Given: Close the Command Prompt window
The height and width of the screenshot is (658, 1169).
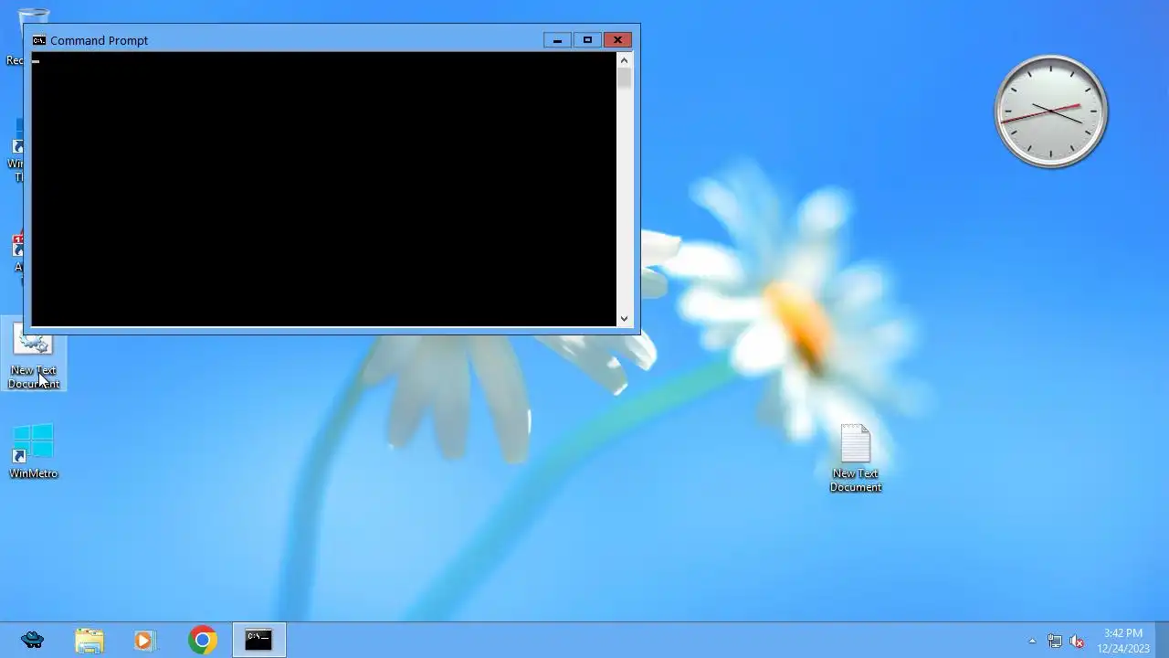Looking at the screenshot, I should [617, 40].
